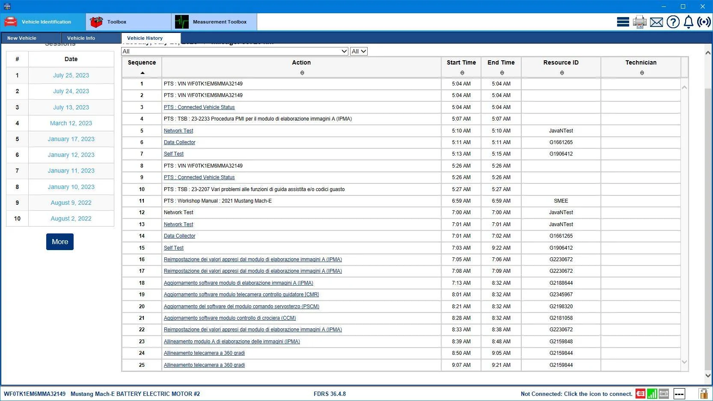Click the sort icon under Action
The height and width of the screenshot is (401, 713).
302,73
